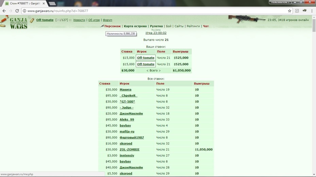
Task: Open bavbav link on $45,000 Число 8 row
Action: pyautogui.click(x=125, y=161)
